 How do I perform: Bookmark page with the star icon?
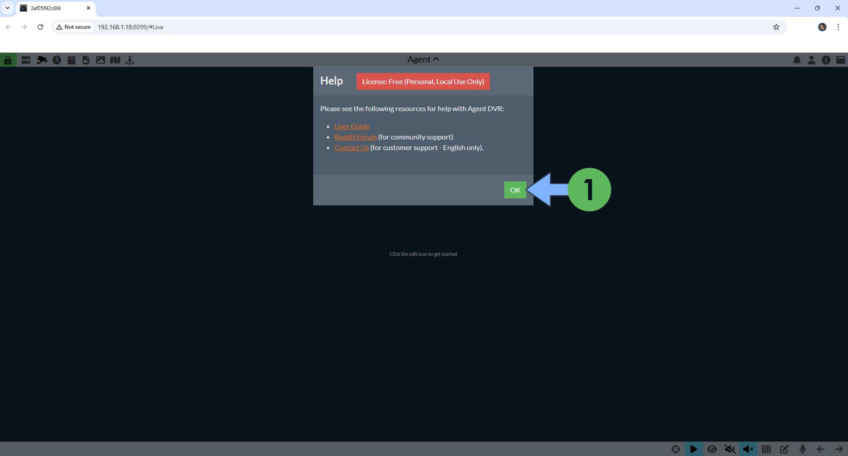(x=776, y=27)
